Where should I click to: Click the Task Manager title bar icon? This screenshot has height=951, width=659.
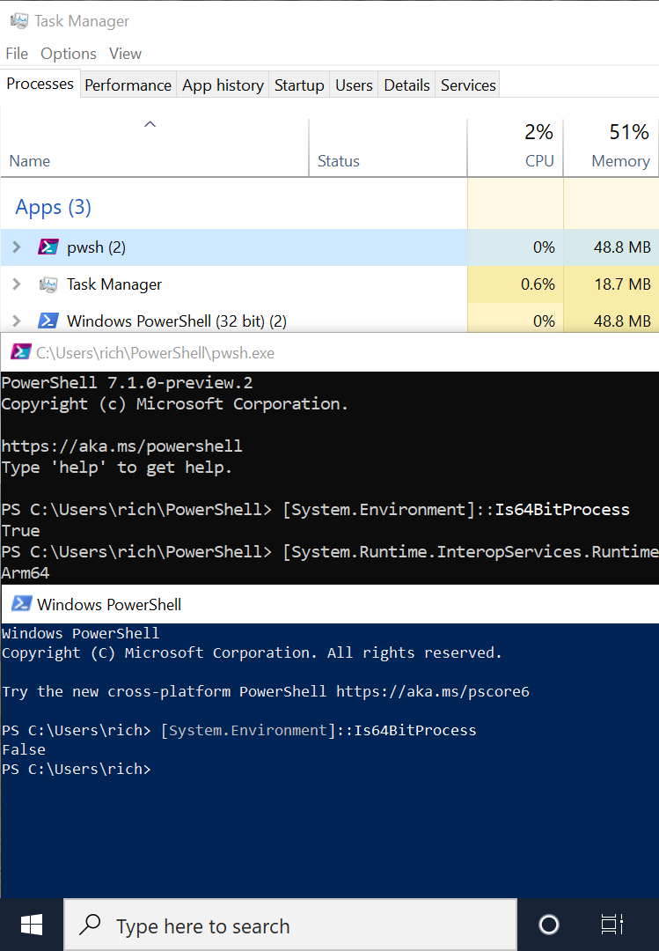click(18, 21)
